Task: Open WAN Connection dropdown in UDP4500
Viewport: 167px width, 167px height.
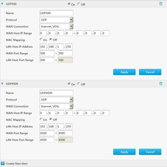Action: click(x=56, y=106)
